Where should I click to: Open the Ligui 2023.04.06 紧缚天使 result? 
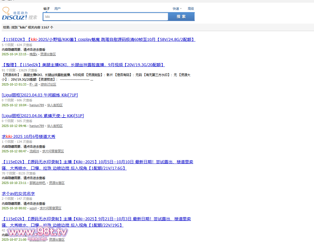[x=43, y=116]
